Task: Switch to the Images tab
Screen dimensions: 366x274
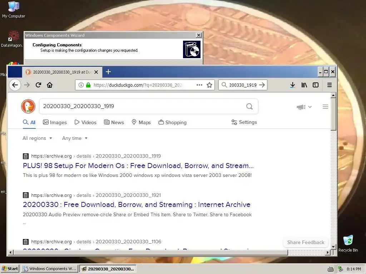Action: tap(55, 122)
